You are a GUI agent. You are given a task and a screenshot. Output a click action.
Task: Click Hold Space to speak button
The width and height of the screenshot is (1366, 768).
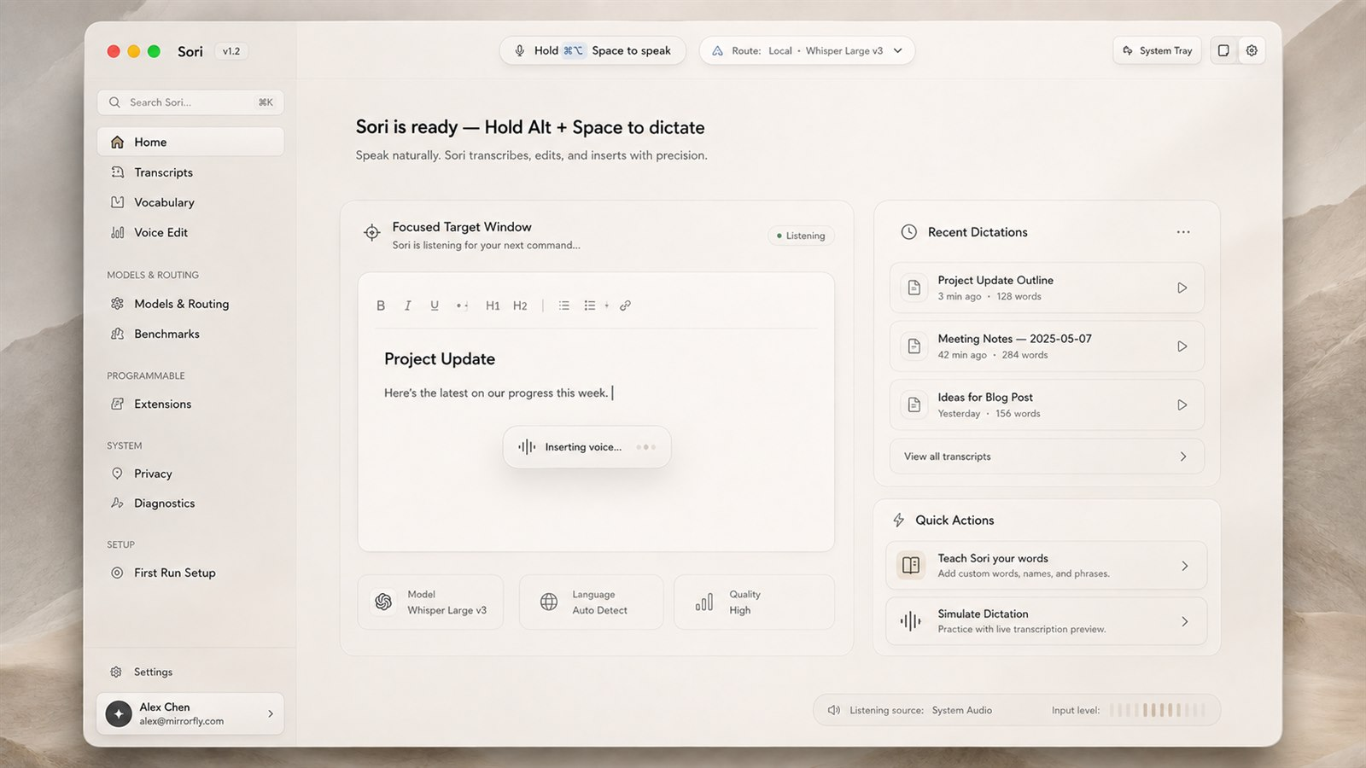pyautogui.click(x=593, y=50)
